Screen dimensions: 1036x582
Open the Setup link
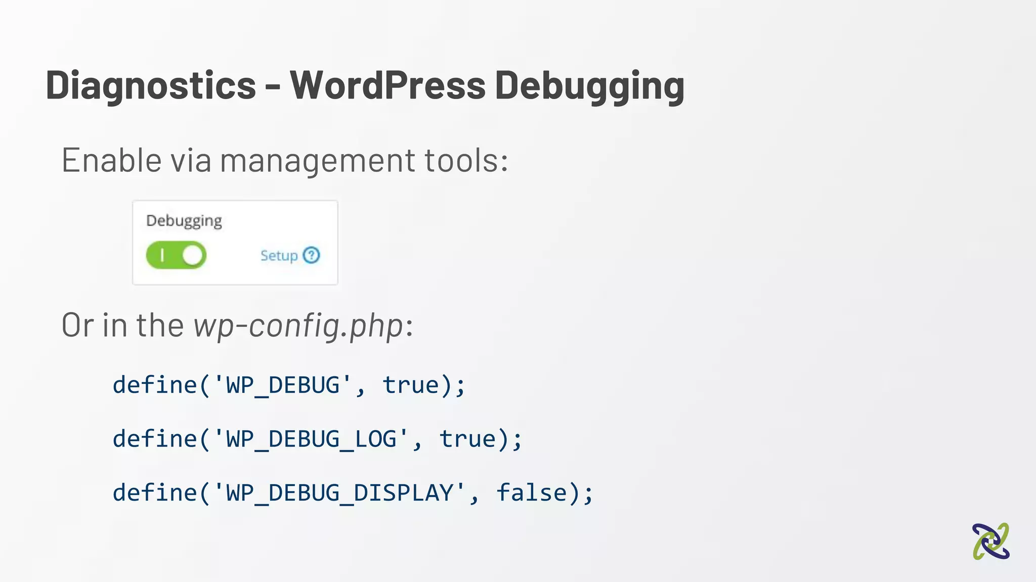[x=279, y=256]
